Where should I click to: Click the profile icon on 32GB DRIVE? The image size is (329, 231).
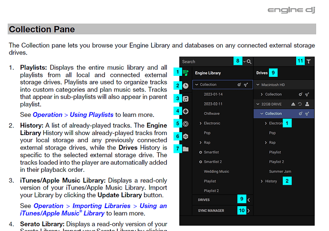(307, 104)
